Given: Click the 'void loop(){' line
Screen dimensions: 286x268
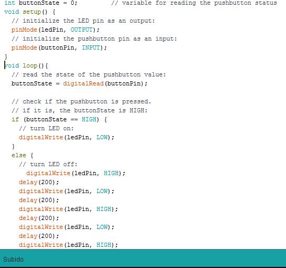Looking at the screenshot, I should 26,65.
